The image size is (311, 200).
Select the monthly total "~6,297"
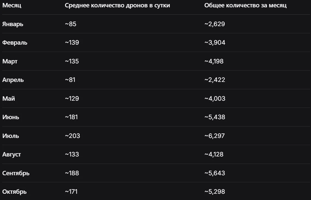(215, 136)
